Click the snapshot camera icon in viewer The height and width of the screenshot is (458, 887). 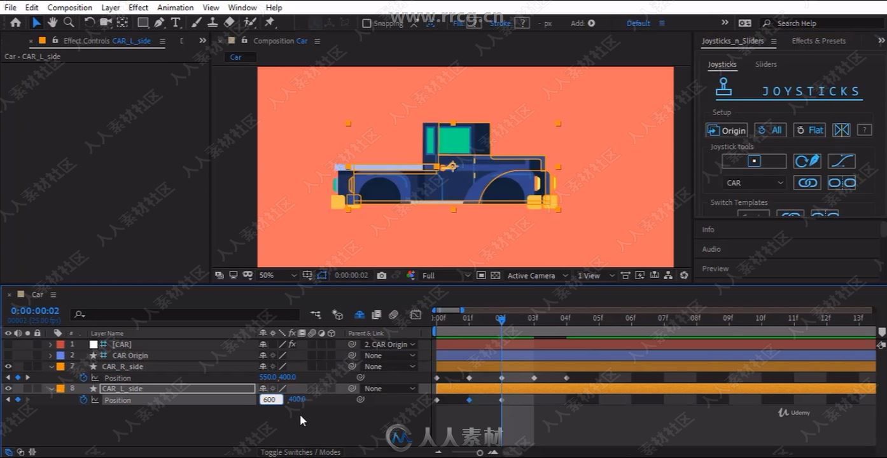[381, 275]
